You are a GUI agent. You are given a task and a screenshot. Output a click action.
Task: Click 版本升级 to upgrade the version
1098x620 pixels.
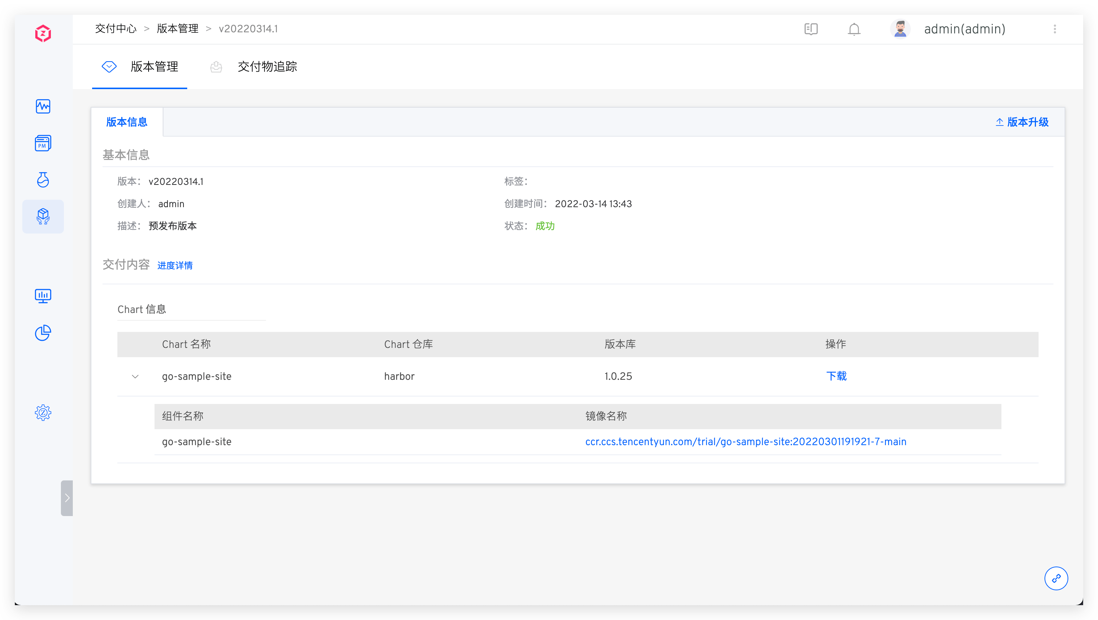[x=1022, y=122]
